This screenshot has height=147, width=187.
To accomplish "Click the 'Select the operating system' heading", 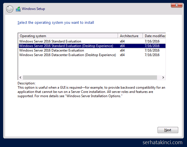I will (x=56, y=23).
